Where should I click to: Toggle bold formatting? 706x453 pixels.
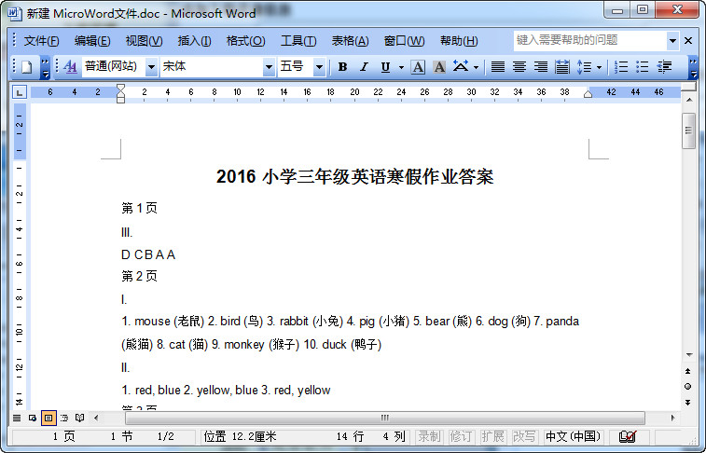click(x=342, y=67)
